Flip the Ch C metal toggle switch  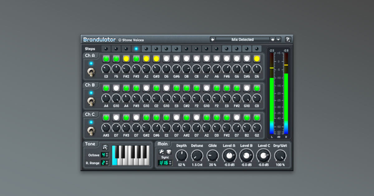click(x=91, y=131)
